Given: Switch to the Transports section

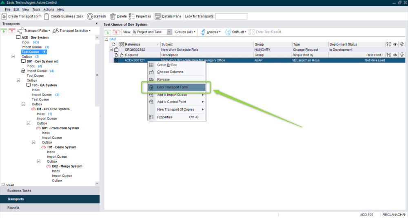Looking at the screenshot, I should (50, 199).
